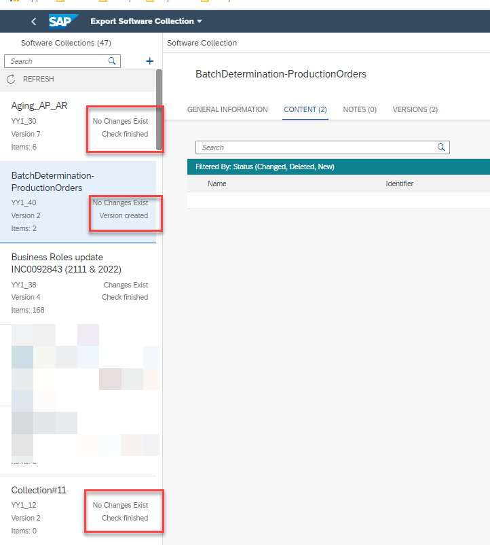Click Items: 2 under BatchDetermination-ProductionOrders
Image resolution: width=490 pixels, height=545 pixels.
pos(24,228)
